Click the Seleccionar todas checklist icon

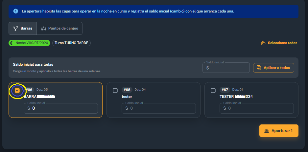click(263, 43)
